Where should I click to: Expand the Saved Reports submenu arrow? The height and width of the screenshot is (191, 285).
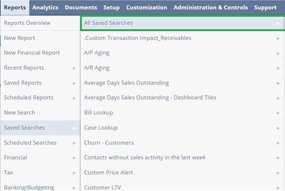[x=74, y=83]
